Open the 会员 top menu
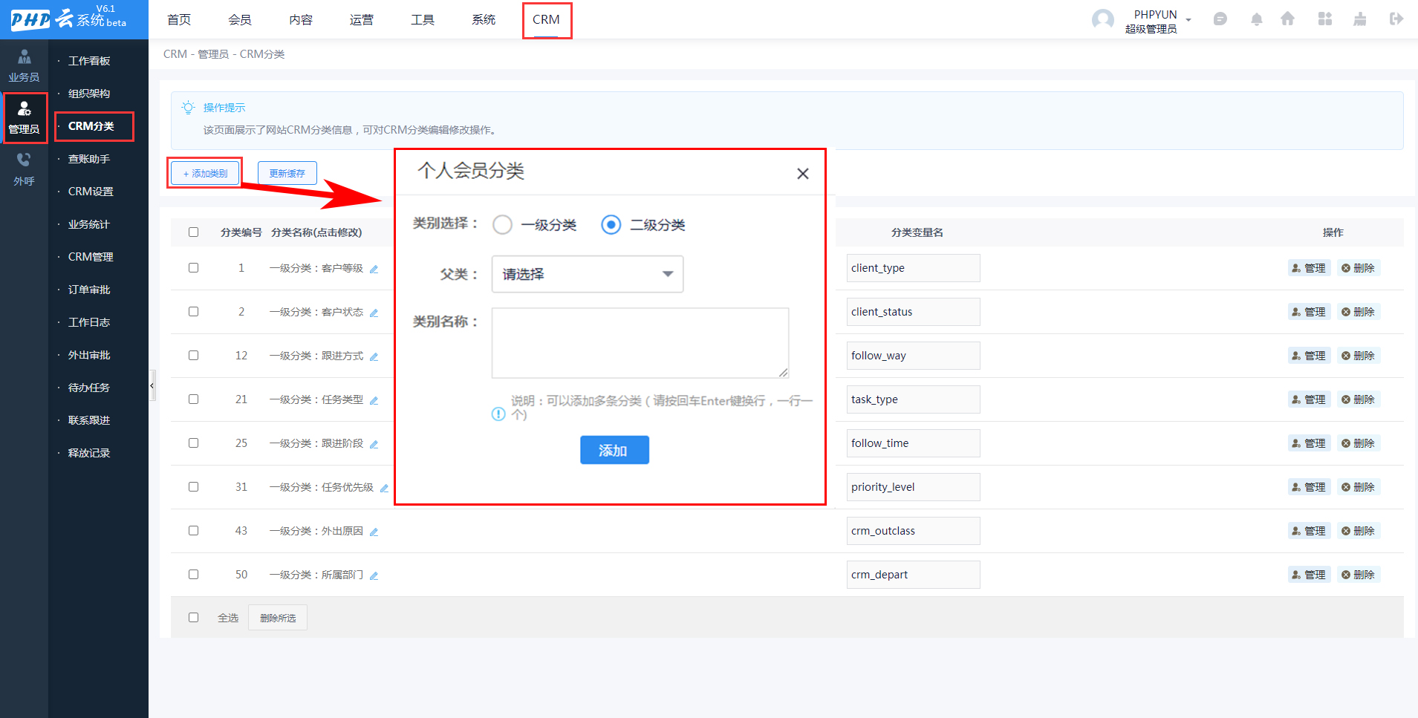 click(x=240, y=20)
